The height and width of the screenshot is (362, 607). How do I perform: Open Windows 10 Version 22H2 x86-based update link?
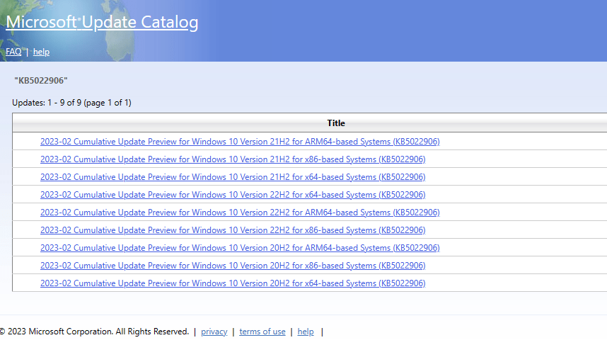[x=233, y=230]
